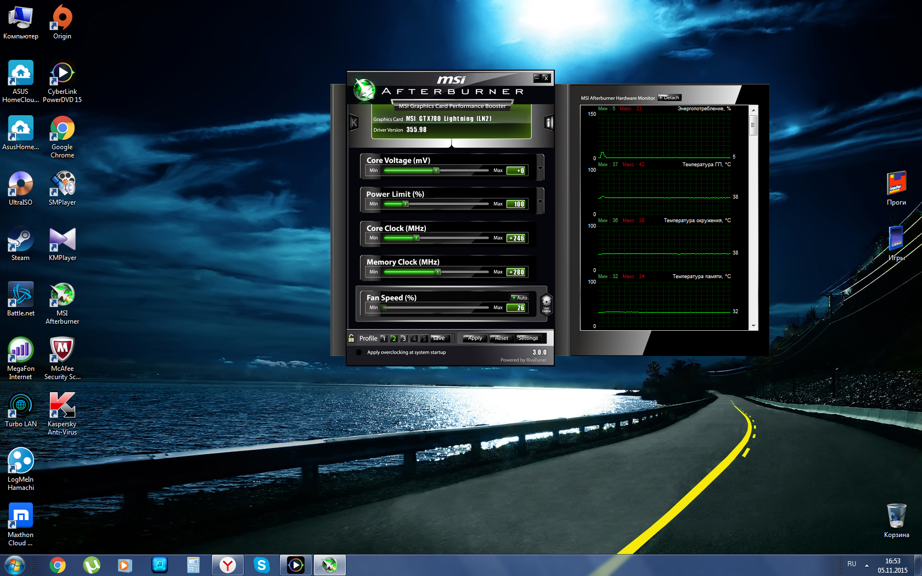Select profile slot 5

pos(424,338)
